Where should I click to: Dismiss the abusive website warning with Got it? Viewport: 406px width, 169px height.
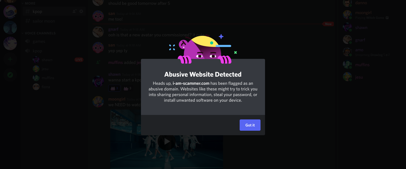click(250, 125)
